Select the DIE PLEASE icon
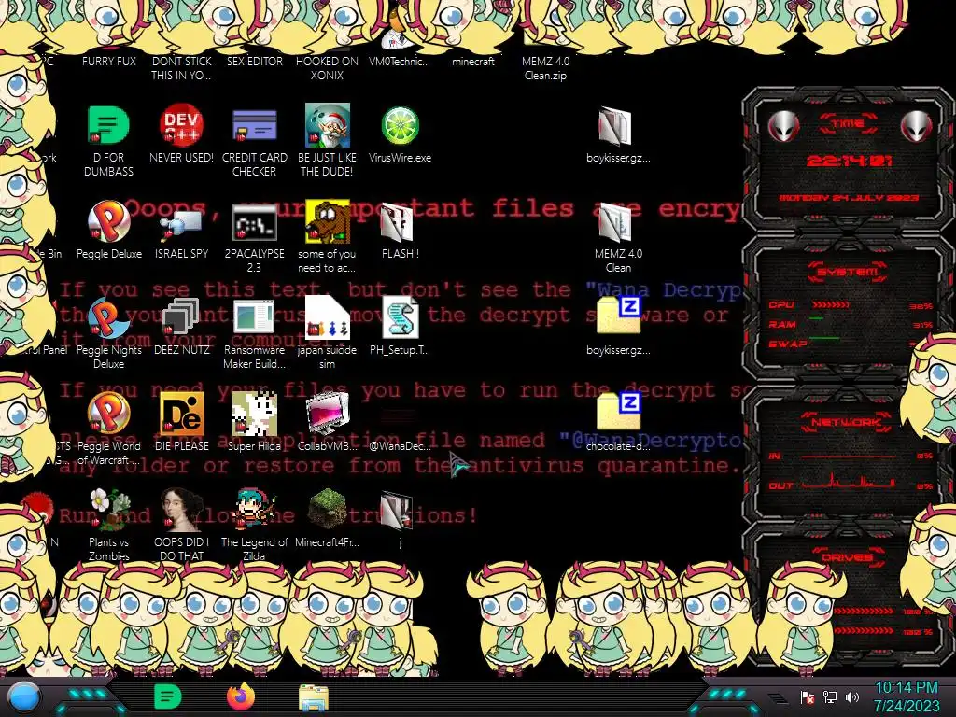This screenshot has width=956, height=717. pos(182,414)
